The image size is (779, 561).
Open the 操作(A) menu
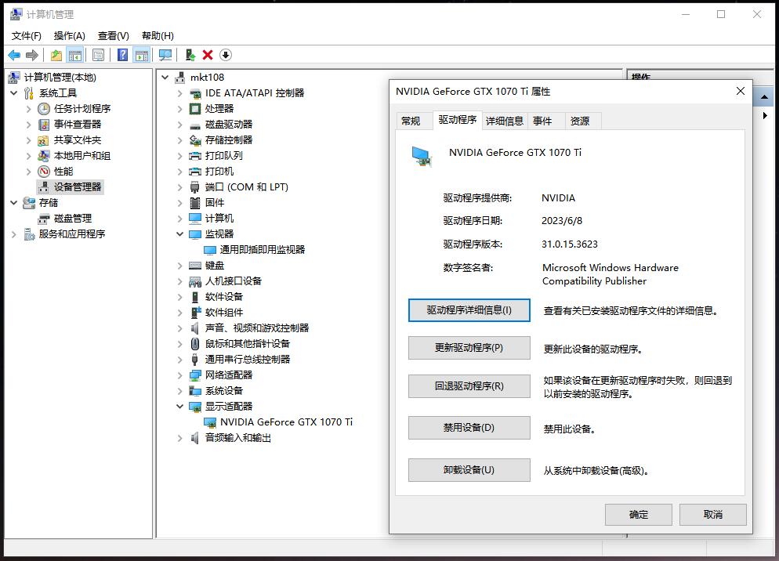(70, 36)
